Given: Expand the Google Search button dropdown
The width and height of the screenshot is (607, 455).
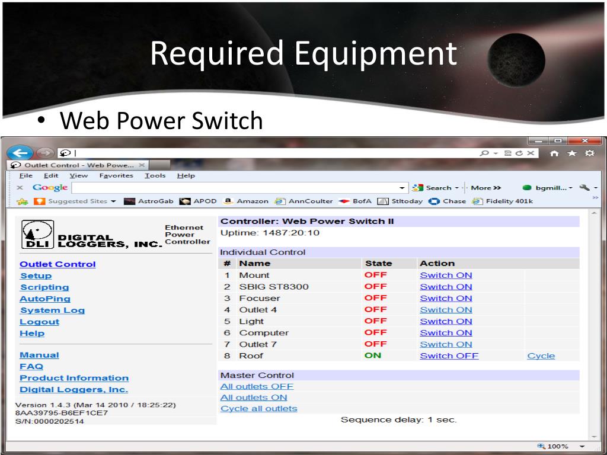Looking at the screenshot, I should [457, 188].
